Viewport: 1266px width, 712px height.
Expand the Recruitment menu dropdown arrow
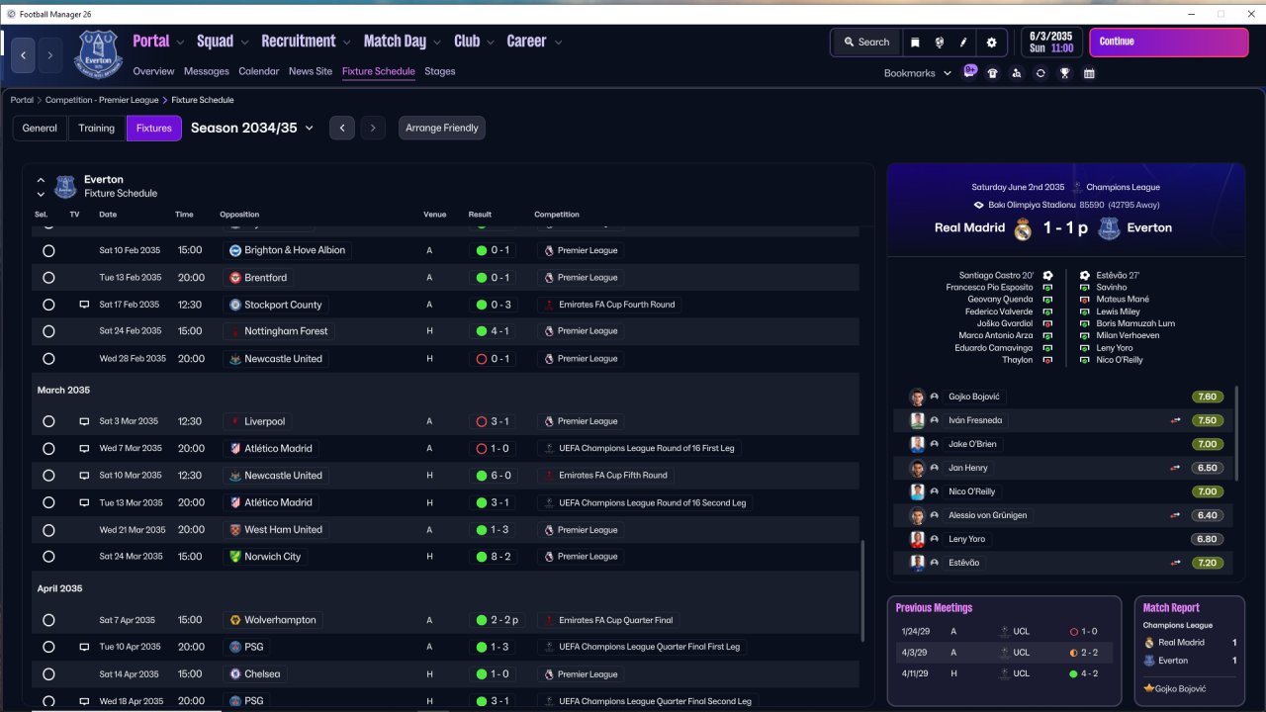pyautogui.click(x=347, y=43)
